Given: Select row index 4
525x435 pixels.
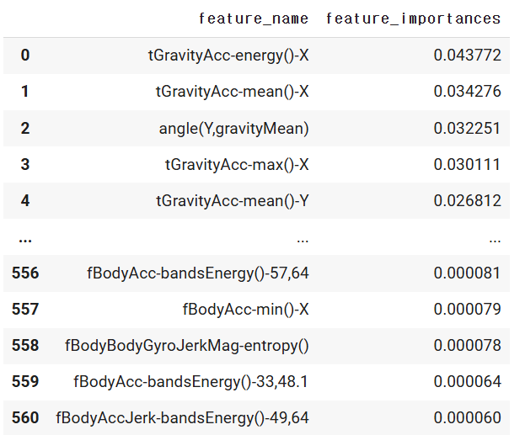Looking at the screenshot, I should click(25, 200).
